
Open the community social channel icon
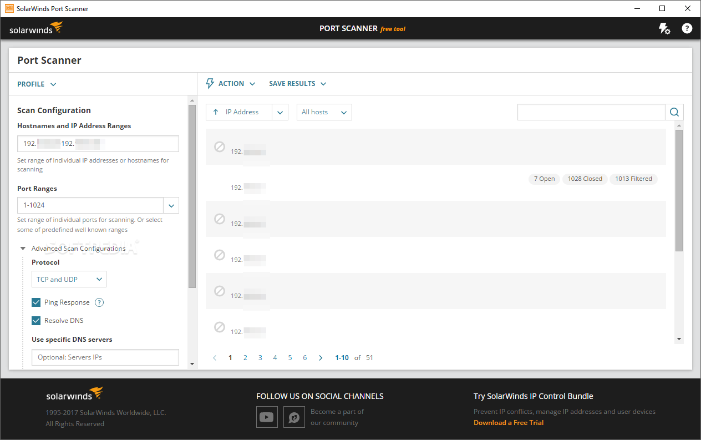tap(294, 417)
